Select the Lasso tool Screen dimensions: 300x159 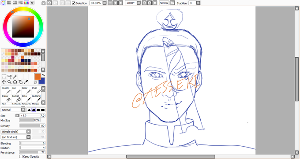(9, 77)
